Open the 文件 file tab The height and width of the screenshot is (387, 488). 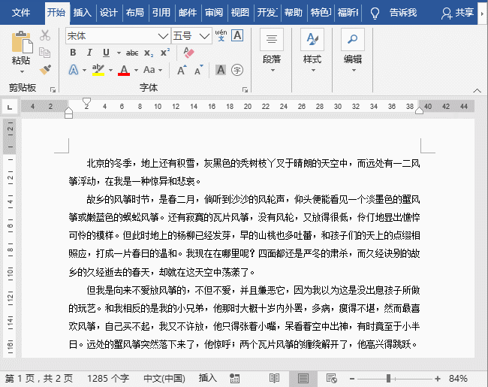[x=21, y=13]
